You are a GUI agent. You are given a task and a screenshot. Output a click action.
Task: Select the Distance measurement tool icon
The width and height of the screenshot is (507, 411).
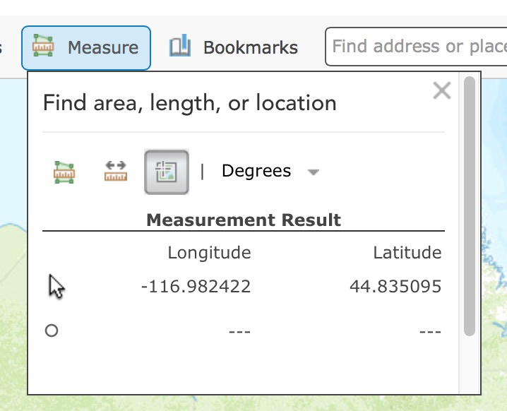click(x=115, y=172)
